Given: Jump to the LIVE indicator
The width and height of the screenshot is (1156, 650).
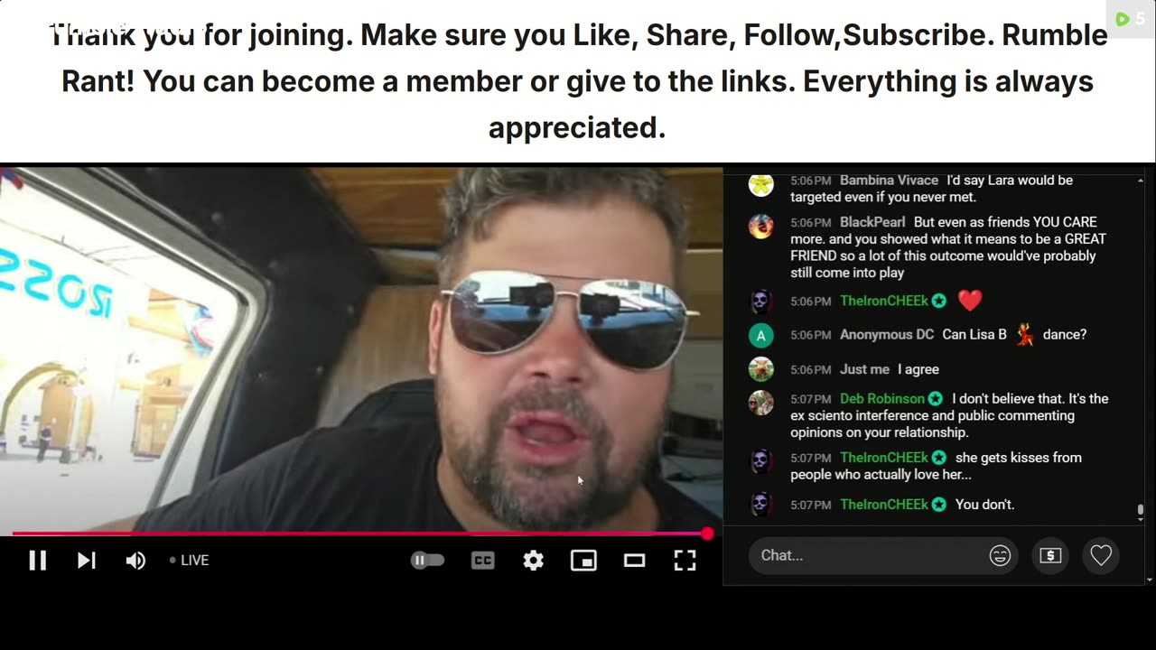Looking at the screenshot, I should [x=190, y=561].
